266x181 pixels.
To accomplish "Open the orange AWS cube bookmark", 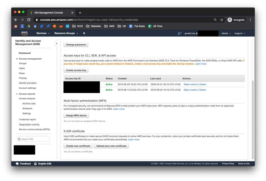I will point(55,26).
